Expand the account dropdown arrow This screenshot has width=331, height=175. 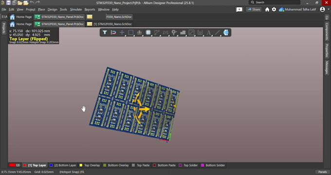329,9
